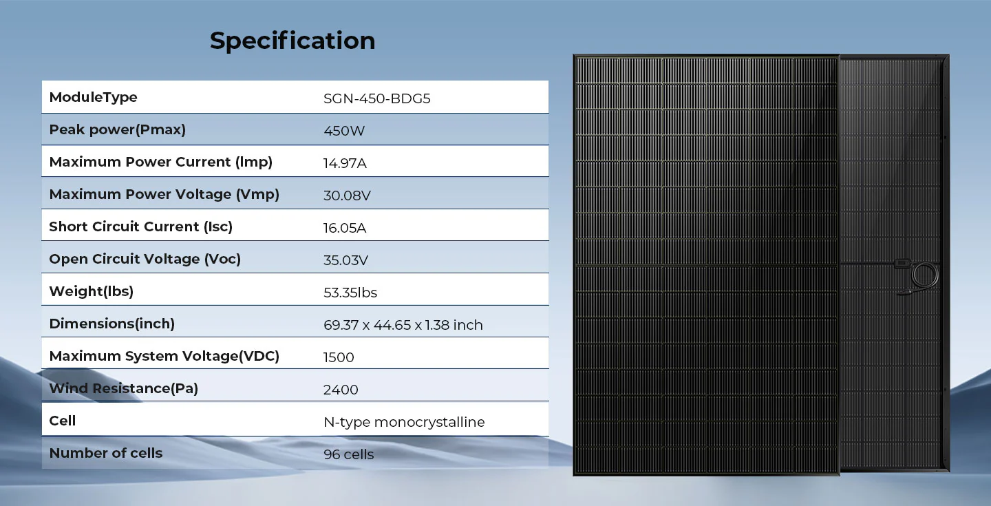Click the 2400 wind resistance value
Image resolution: width=991 pixels, height=506 pixels.
pos(341,390)
